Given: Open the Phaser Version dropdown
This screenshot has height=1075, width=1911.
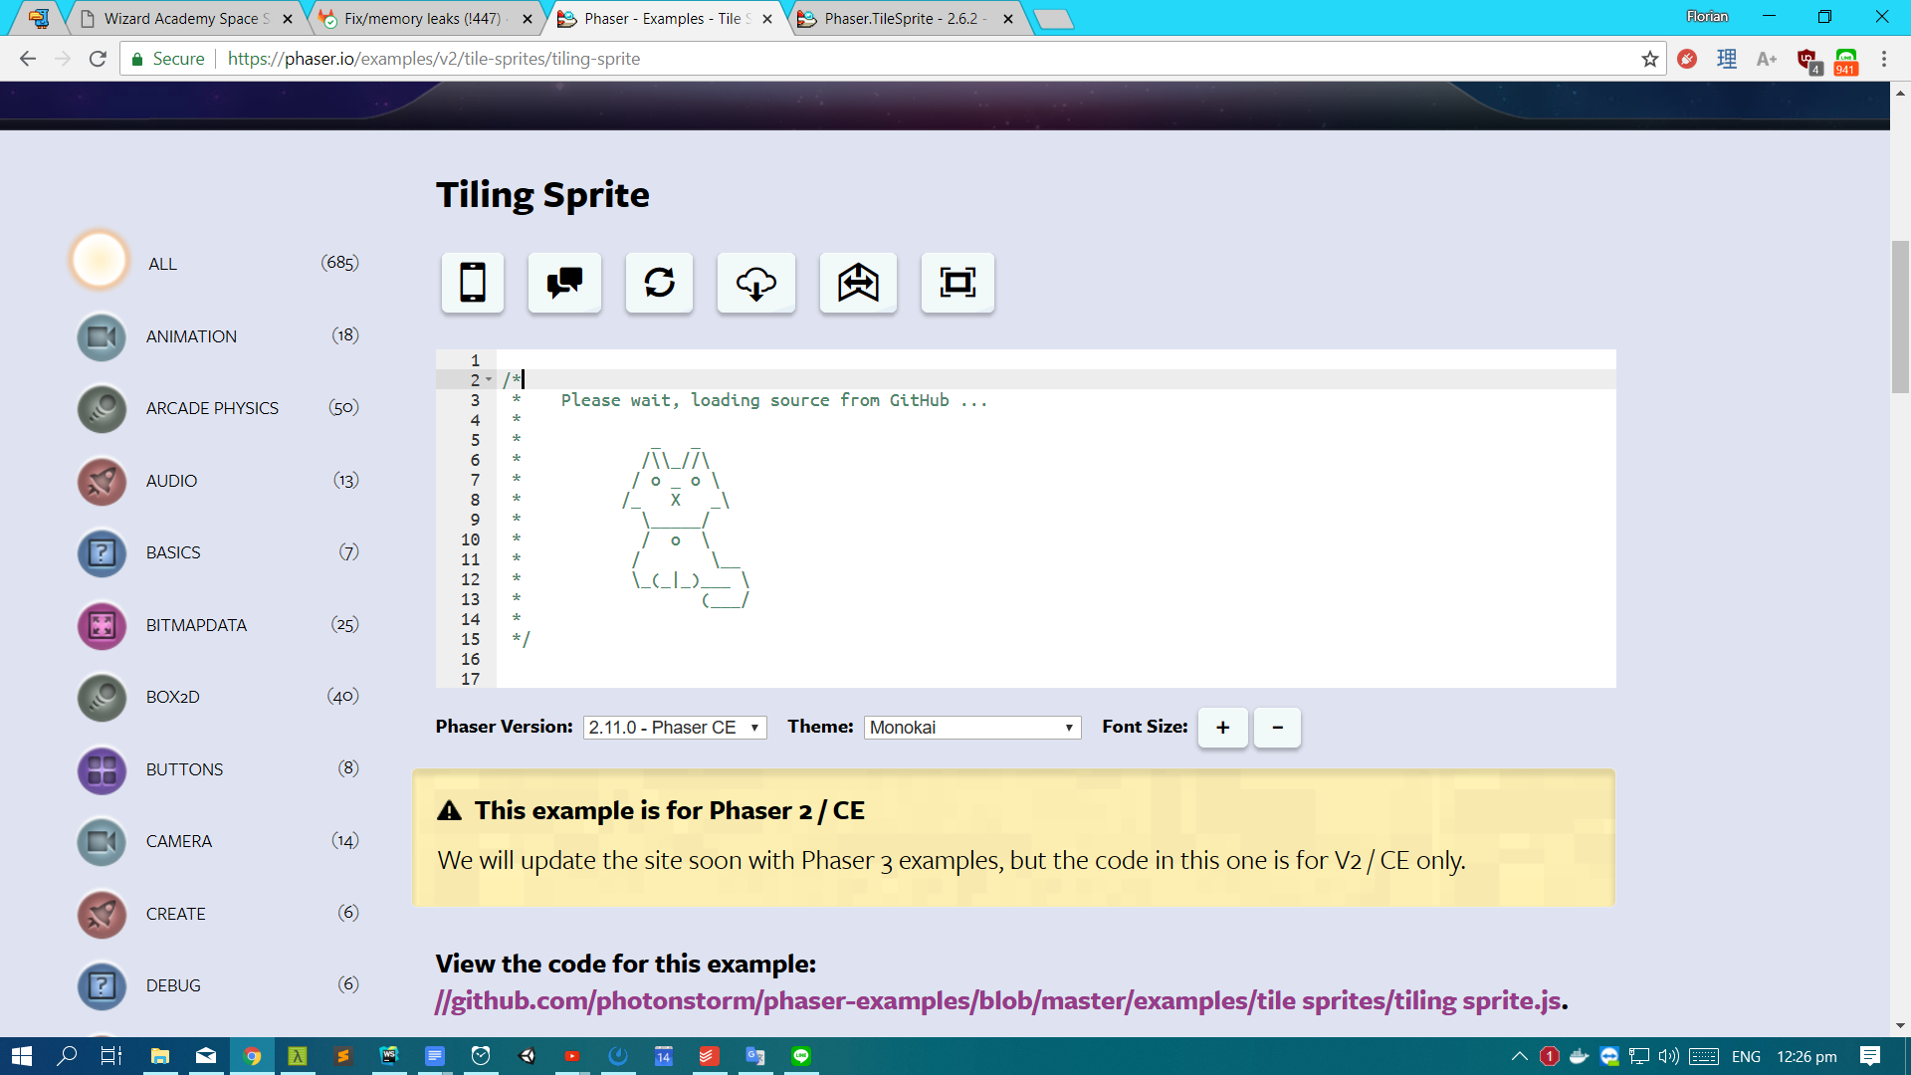Looking at the screenshot, I should [674, 728].
